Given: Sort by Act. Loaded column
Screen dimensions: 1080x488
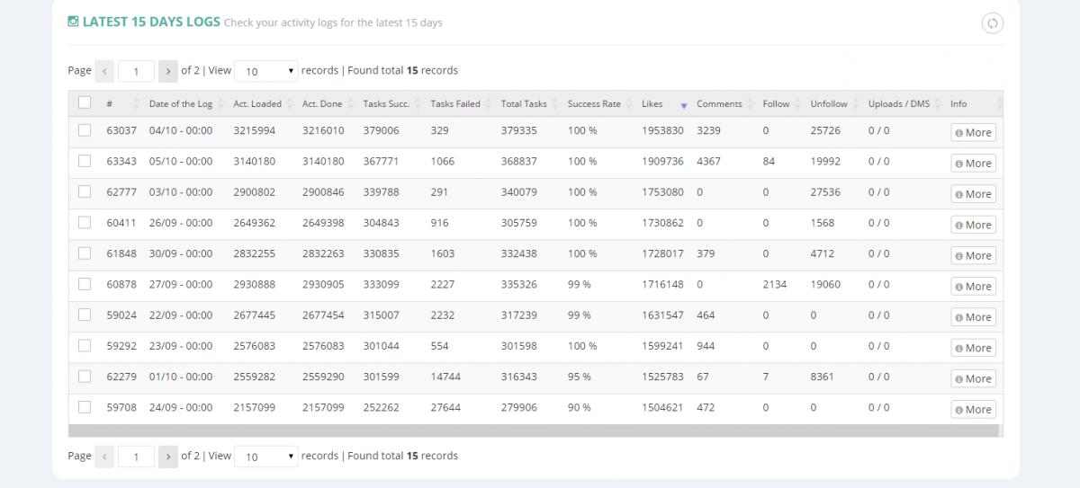Looking at the screenshot, I should pyautogui.click(x=257, y=104).
